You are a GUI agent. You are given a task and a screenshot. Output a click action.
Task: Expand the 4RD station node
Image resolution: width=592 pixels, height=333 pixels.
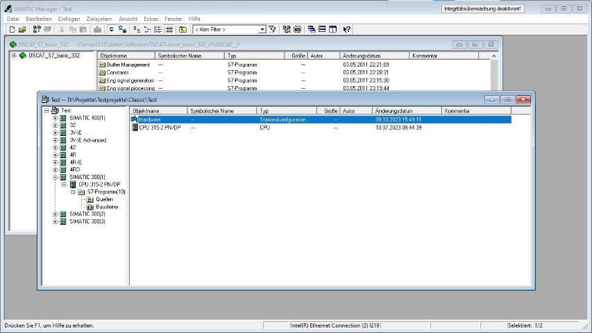tap(55, 170)
